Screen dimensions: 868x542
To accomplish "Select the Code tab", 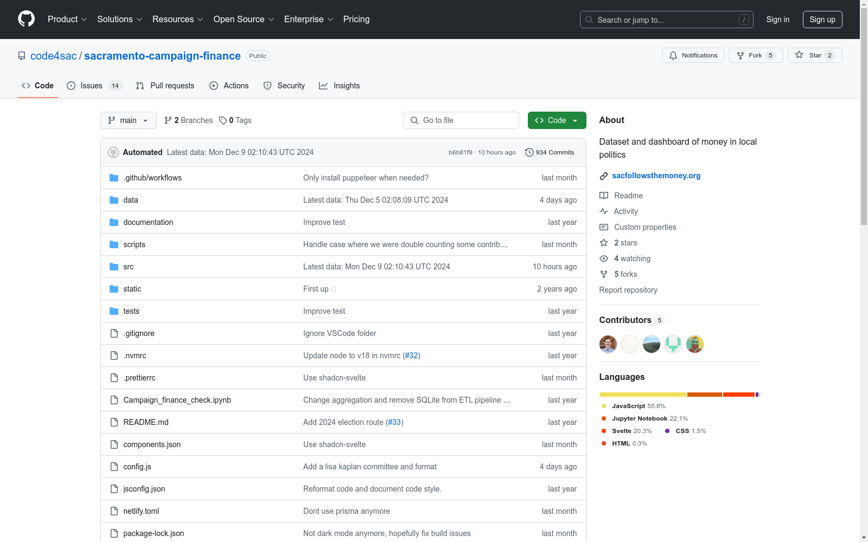I will [38, 86].
